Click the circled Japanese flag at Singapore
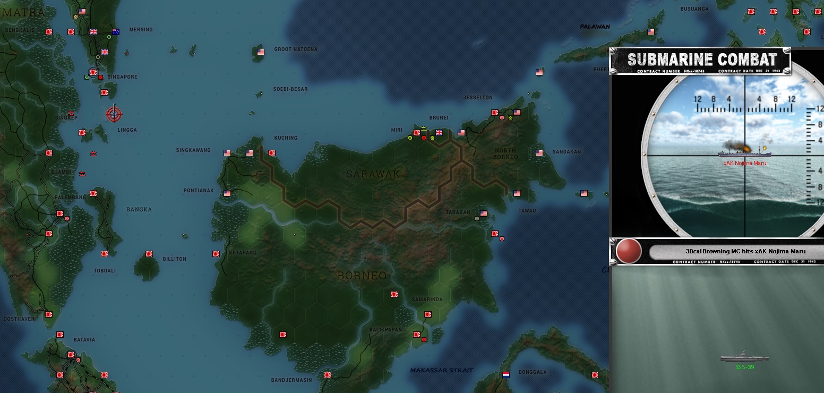The height and width of the screenshot is (393, 824). coord(93,72)
